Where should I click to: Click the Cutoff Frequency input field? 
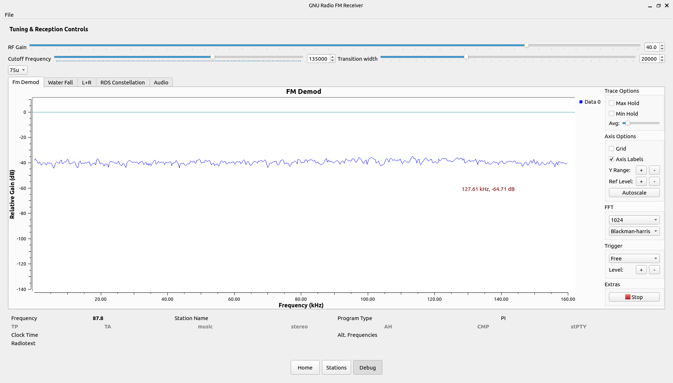[x=318, y=59]
